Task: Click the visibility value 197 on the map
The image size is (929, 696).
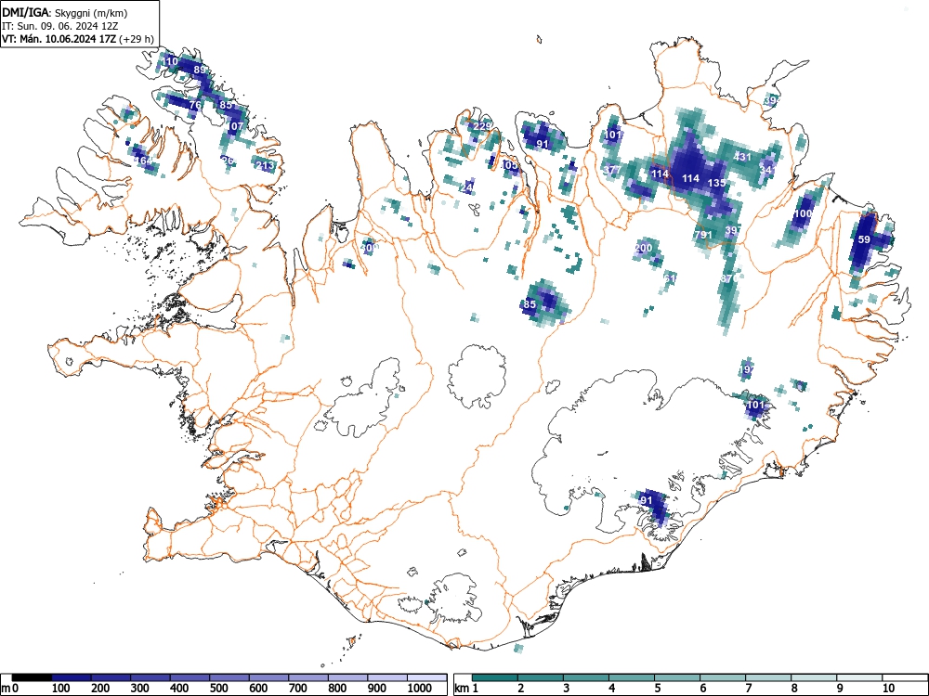Action: pos(747,369)
